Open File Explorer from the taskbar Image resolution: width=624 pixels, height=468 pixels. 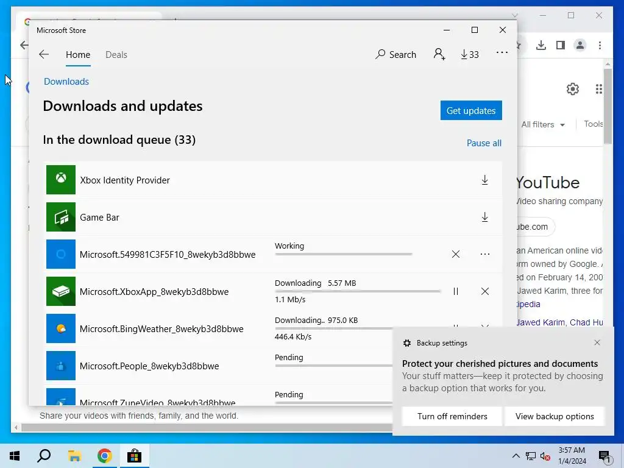click(74, 456)
